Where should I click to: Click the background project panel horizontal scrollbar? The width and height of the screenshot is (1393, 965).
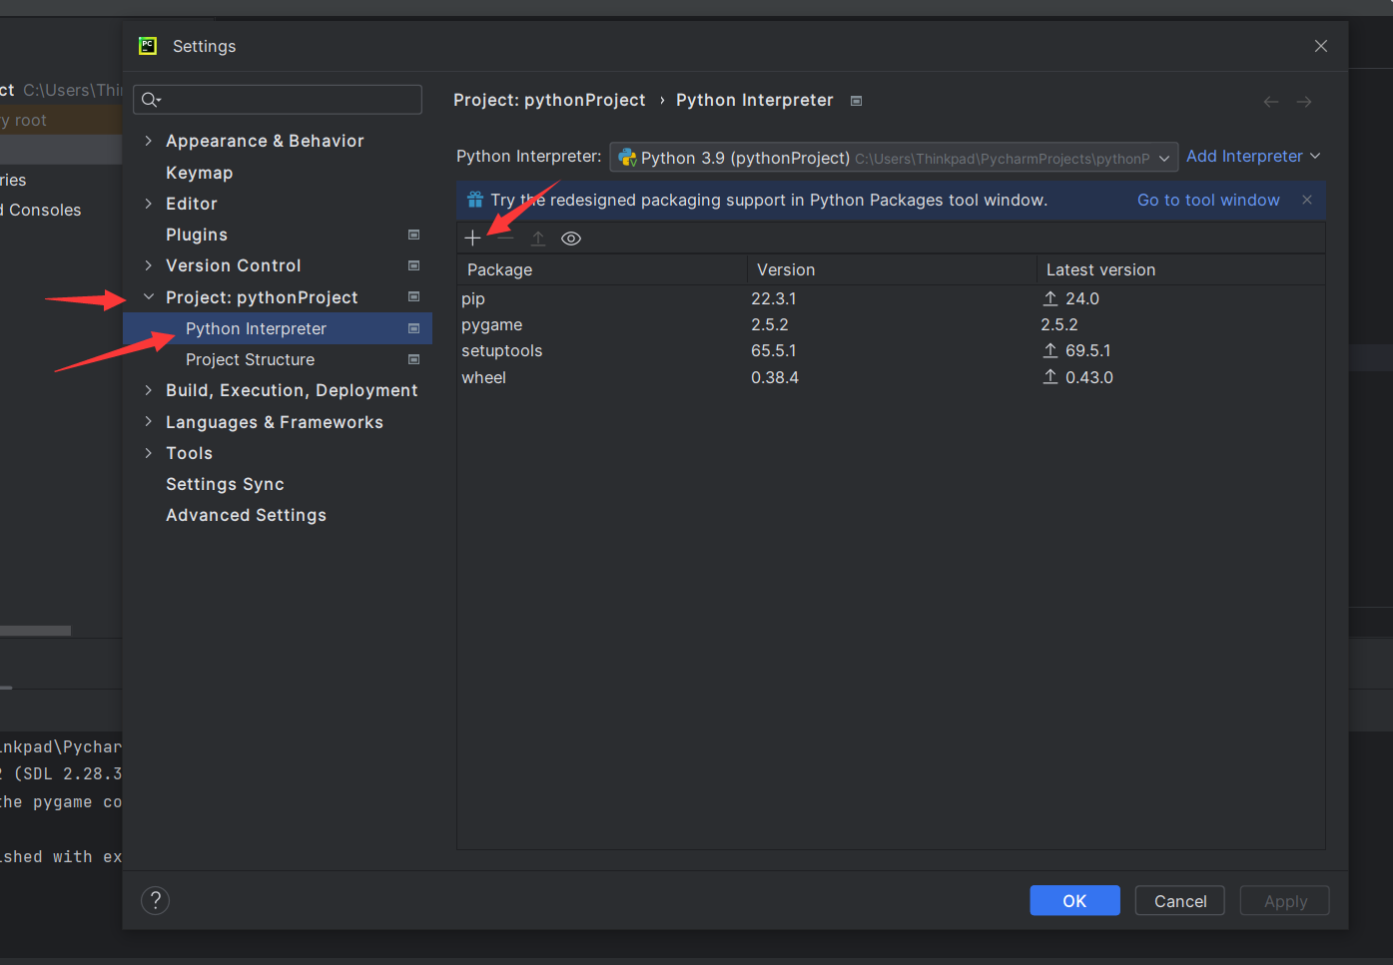[x=35, y=631]
